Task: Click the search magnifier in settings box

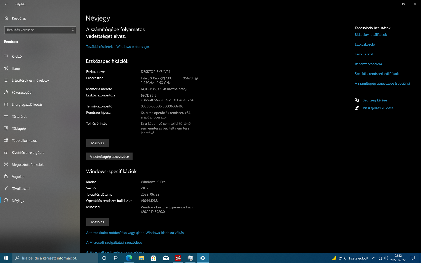Action: tap(72, 30)
